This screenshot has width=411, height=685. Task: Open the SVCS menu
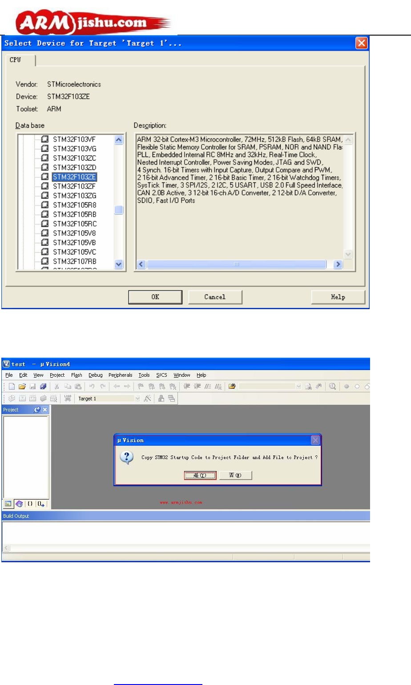pyautogui.click(x=161, y=375)
